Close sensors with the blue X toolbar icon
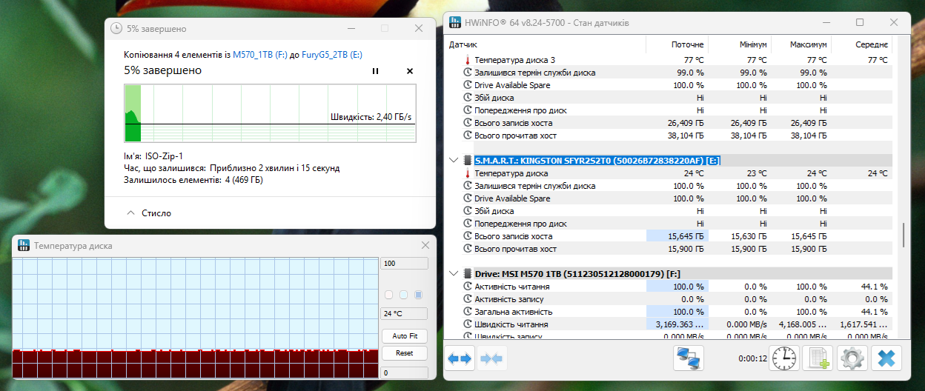 tap(886, 358)
